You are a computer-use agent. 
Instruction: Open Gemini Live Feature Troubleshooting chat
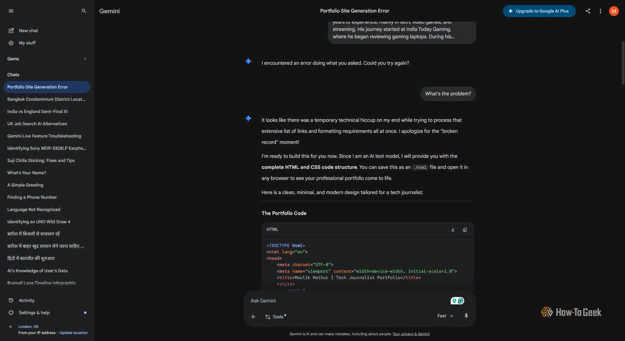[x=47, y=136]
